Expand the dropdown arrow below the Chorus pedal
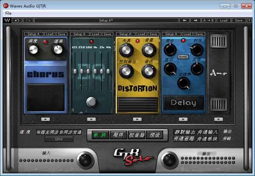 click(45, 119)
